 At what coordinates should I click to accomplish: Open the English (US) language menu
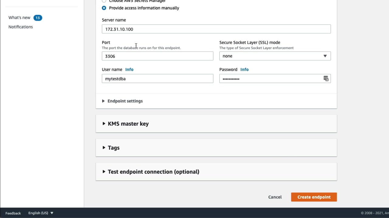pos(41,213)
